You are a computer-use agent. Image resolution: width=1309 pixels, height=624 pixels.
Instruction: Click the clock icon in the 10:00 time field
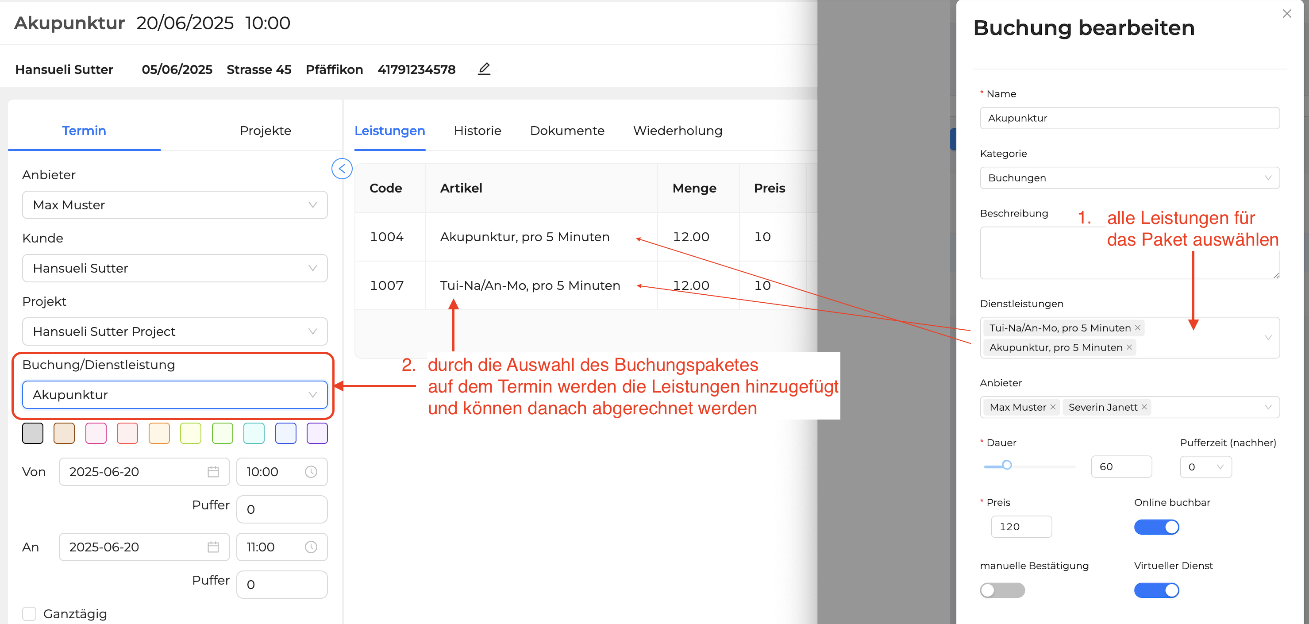[311, 472]
